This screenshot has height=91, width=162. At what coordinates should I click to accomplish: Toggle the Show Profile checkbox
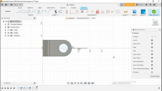click(x=152, y=54)
